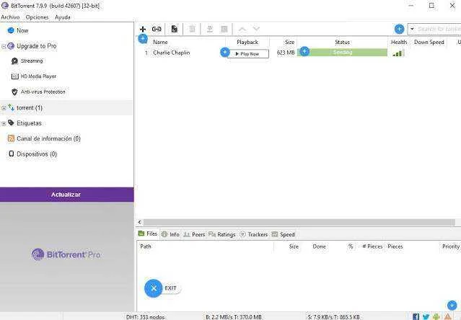
Task: Switch to the Peers tab
Action: [x=194, y=234]
